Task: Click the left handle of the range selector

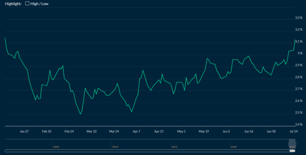Action: click(x=289, y=144)
